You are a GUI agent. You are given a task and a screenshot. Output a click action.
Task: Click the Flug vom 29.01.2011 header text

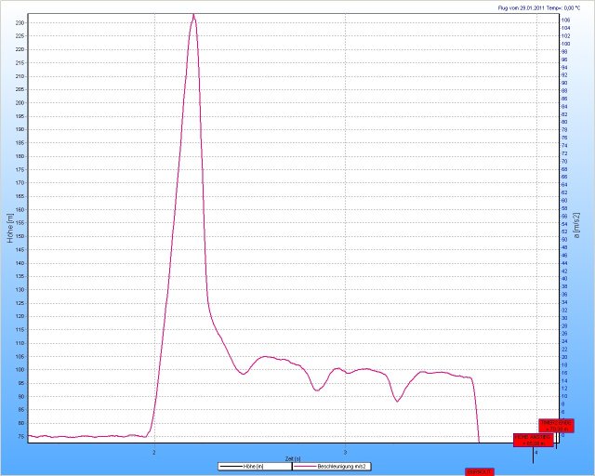537,7
